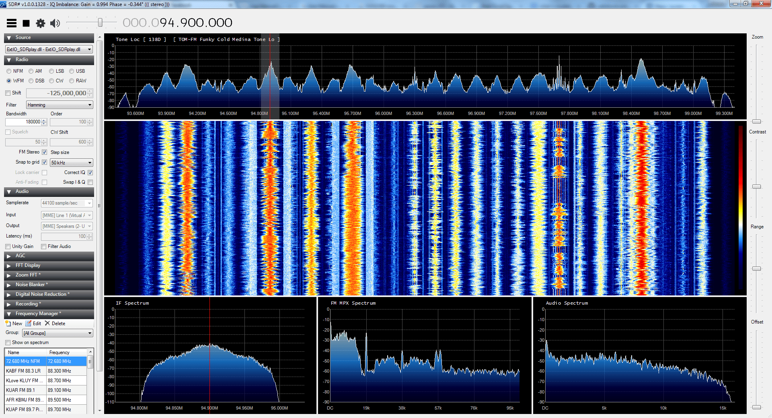The width and height of the screenshot is (772, 418).
Task: Open the Filter type Hamming dropdown
Action: click(60, 105)
